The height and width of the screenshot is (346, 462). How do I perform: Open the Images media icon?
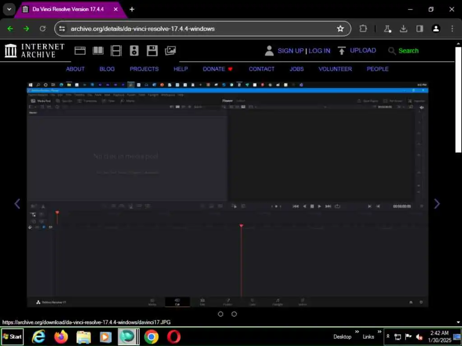[x=170, y=50]
